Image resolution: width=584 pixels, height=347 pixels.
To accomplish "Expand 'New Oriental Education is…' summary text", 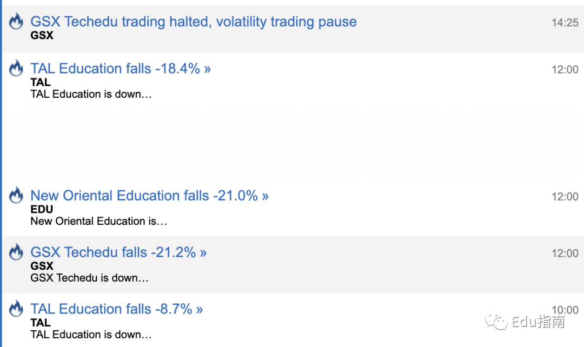I will pos(99,221).
